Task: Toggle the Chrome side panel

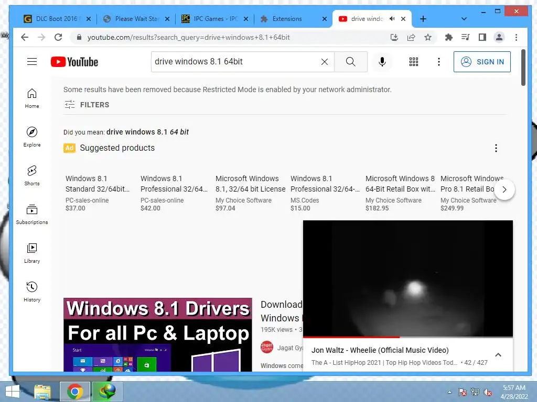Action: pyautogui.click(x=482, y=37)
